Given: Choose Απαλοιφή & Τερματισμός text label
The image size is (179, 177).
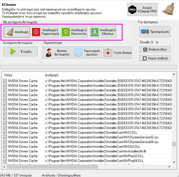Looking at the screenshot, I should [x=50, y=32].
